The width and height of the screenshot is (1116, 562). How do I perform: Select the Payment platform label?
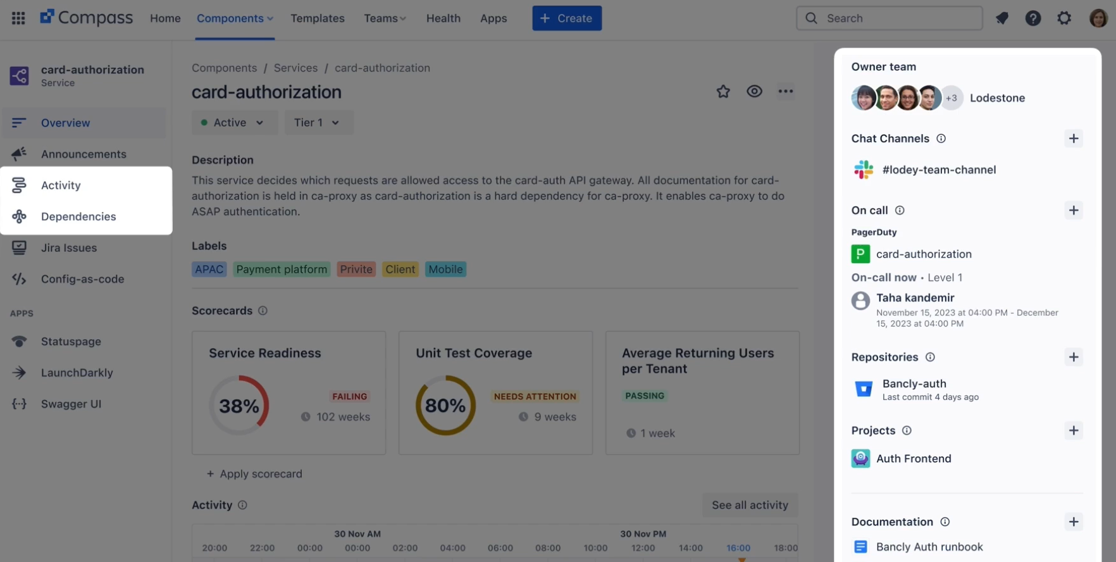tap(282, 269)
